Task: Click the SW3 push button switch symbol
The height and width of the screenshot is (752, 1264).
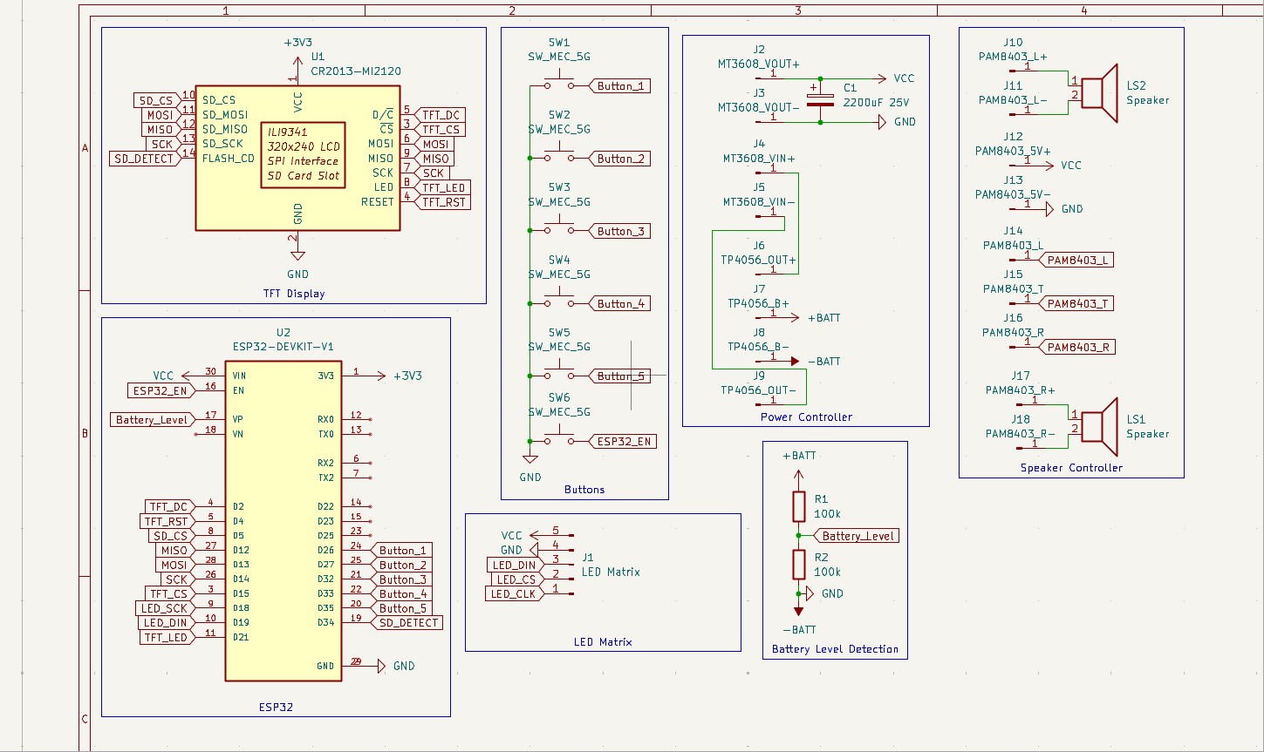Action: tap(558, 229)
